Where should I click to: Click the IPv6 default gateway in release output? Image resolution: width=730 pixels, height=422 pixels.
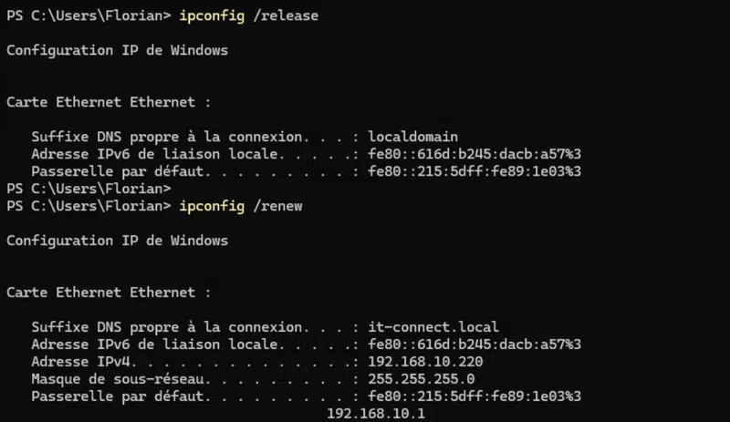(x=474, y=171)
